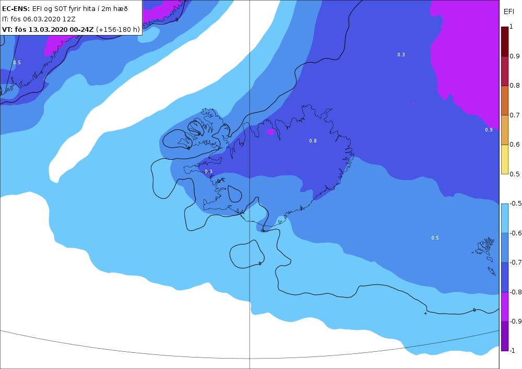Pick the light blue -0.5 to -0.6 legend swatch
This screenshot has height=369, width=522.
tap(505, 218)
